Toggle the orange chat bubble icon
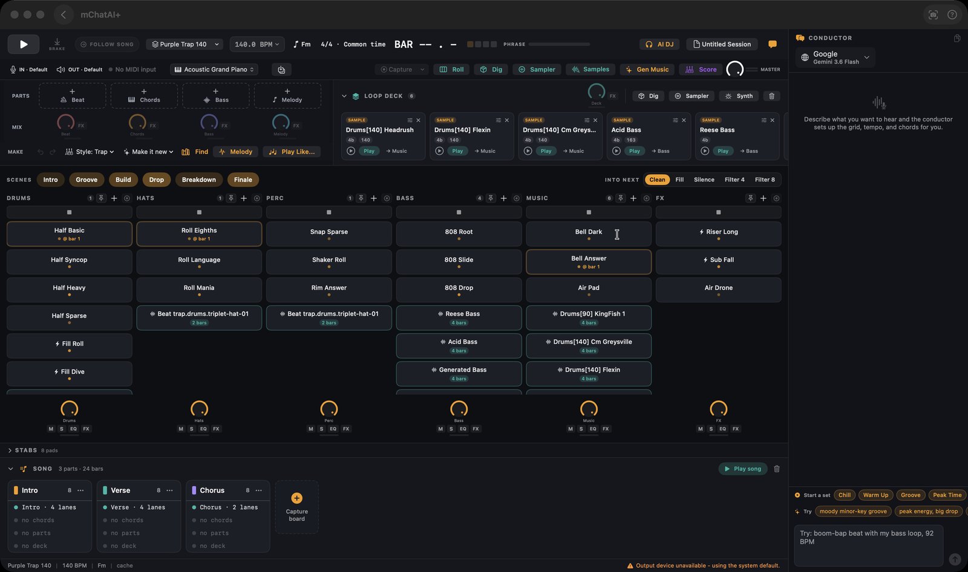This screenshot has height=572, width=968. (773, 44)
